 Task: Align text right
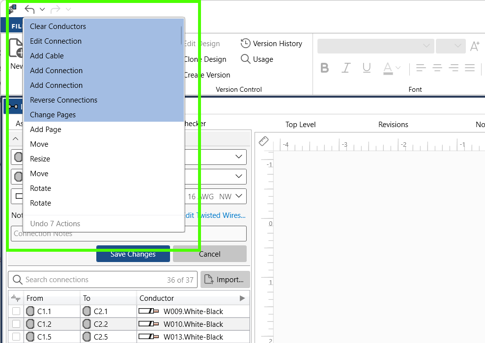[454, 68]
